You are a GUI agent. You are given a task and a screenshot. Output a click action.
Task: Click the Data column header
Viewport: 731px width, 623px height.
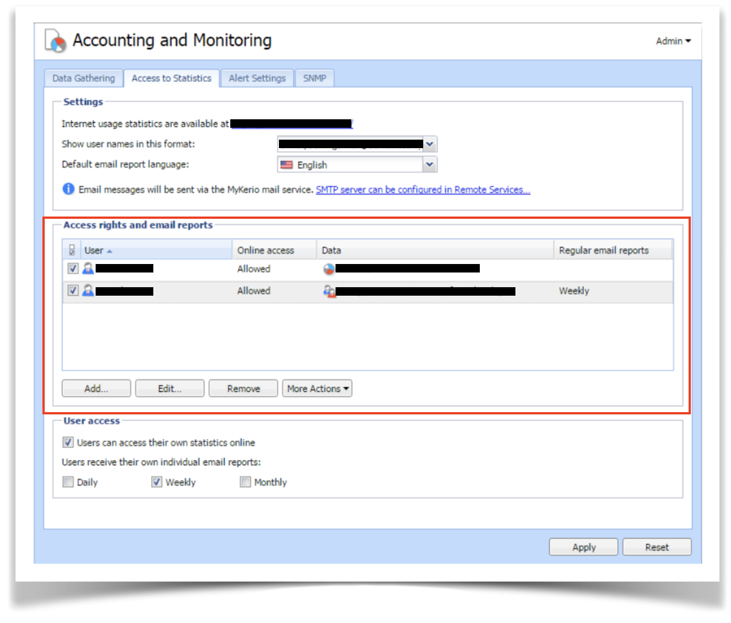click(x=435, y=250)
